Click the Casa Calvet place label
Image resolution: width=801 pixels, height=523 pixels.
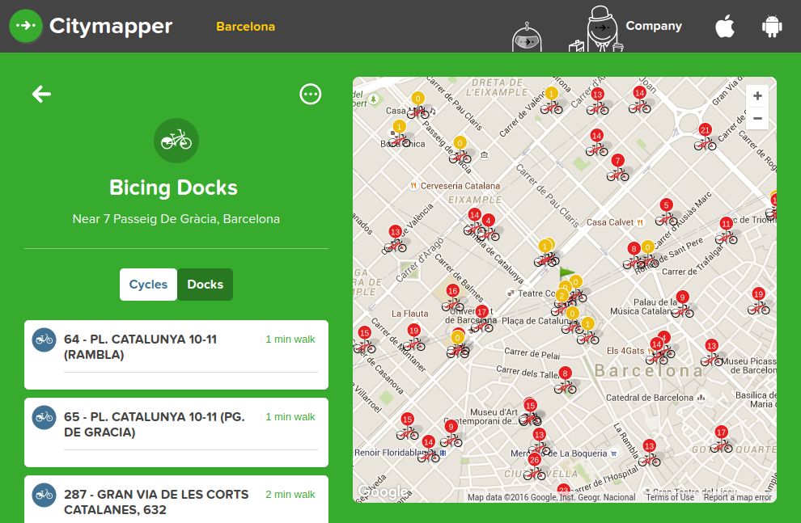click(x=610, y=222)
